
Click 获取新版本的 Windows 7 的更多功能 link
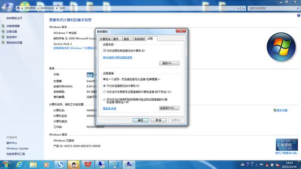[74, 48]
